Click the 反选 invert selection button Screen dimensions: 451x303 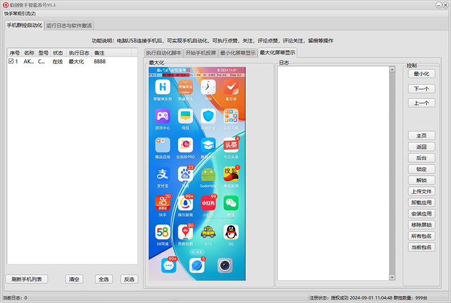click(x=129, y=279)
